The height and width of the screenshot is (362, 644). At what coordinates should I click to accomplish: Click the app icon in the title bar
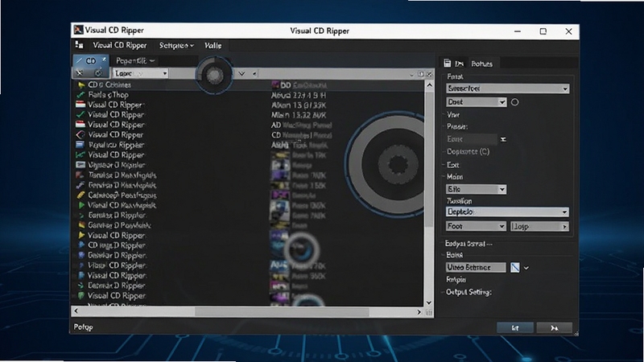[78, 30]
